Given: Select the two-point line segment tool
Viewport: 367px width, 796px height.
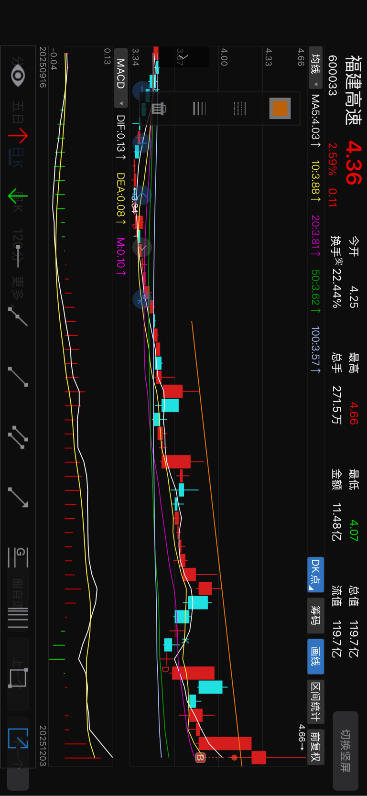Looking at the screenshot, I should (18, 377).
